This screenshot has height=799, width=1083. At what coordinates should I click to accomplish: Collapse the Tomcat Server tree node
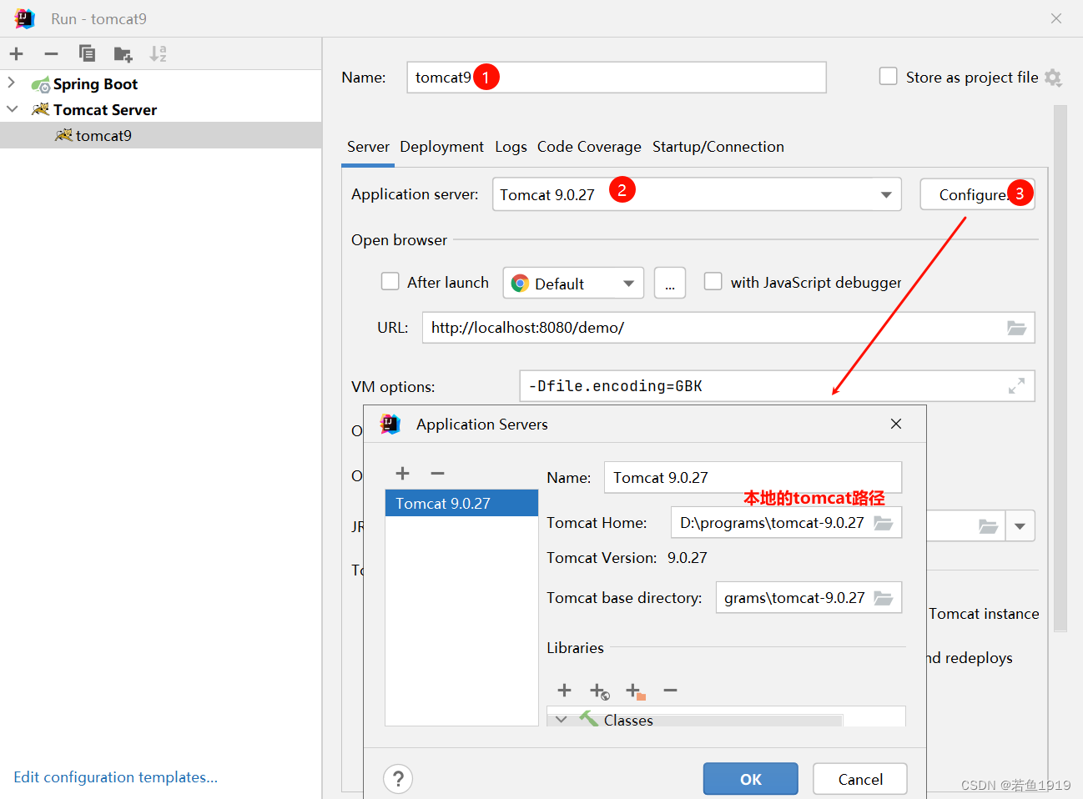pos(12,109)
